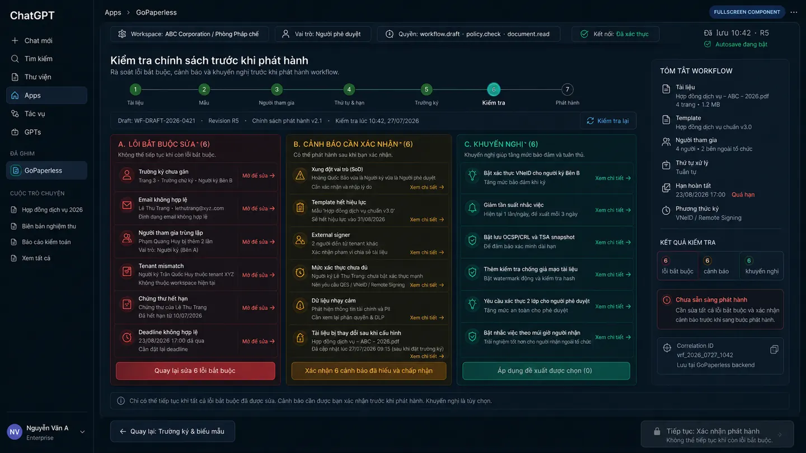The image size is (806, 453).
Task: Click the Chứng thư hết hạn certificate icon
Action: click(127, 304)
